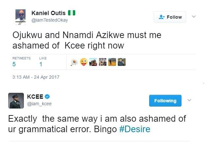Open the third liker avatar with couple photo

point(93,62)
